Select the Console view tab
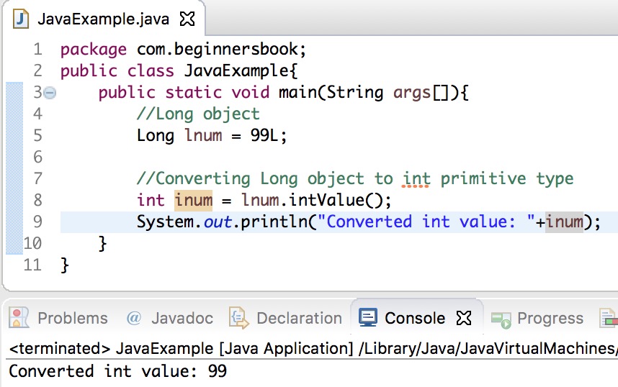Screen dimensions: 618x387 415,318
